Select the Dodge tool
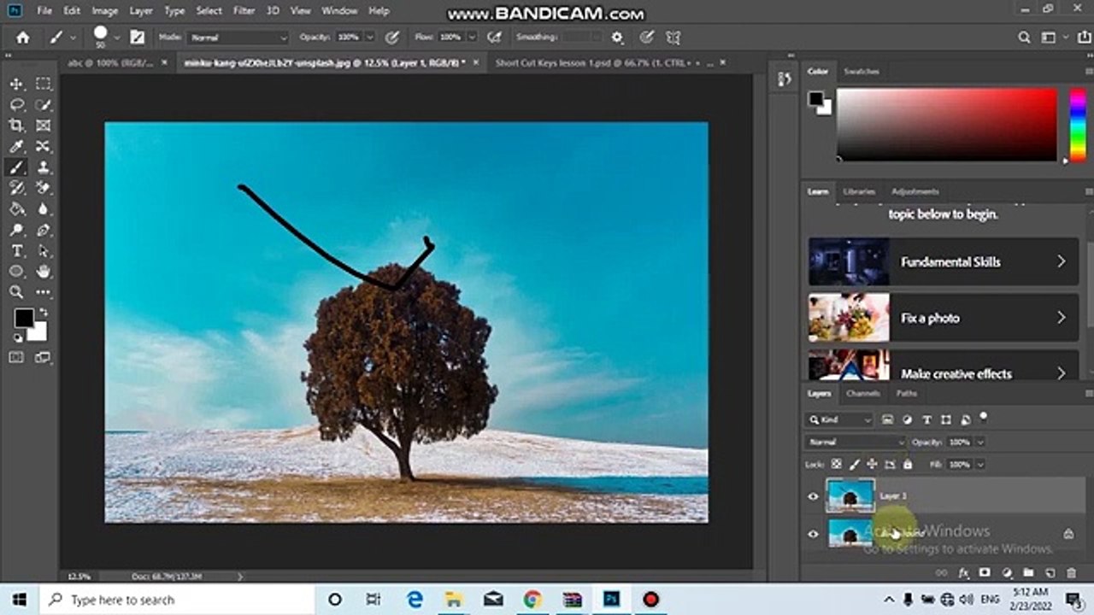 [x=16, y=230]
